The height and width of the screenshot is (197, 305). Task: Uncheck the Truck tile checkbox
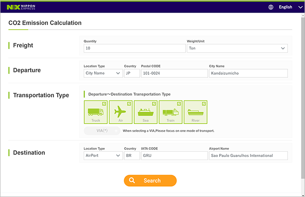tap(104, 104)
